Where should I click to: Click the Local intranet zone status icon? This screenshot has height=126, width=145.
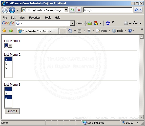[84, 123]
